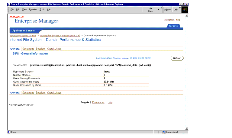Open the lower Sessions tab link

tap(40, 93)
